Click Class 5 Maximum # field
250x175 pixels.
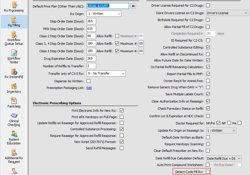[141, 51]
